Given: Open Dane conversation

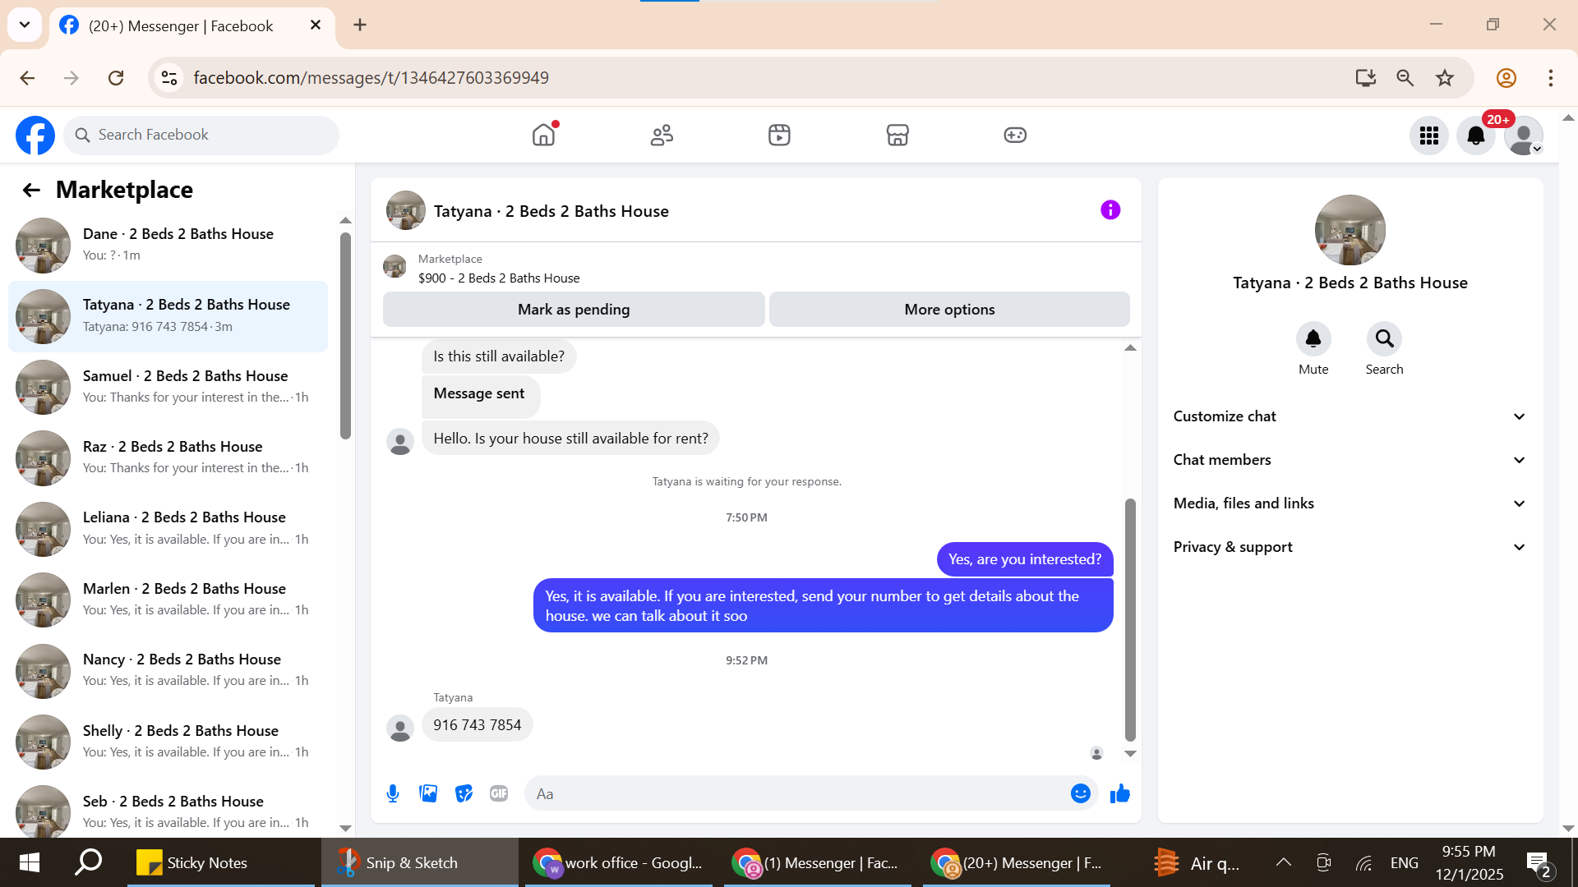Looking at the screenshot, I should coord(168,245).
